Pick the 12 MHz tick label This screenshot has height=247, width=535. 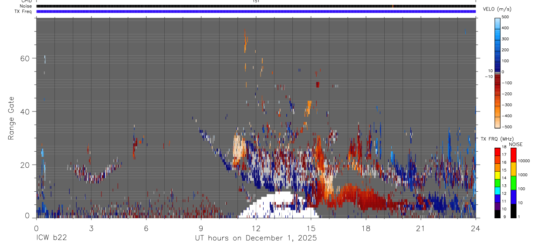(x=504, y=193)
